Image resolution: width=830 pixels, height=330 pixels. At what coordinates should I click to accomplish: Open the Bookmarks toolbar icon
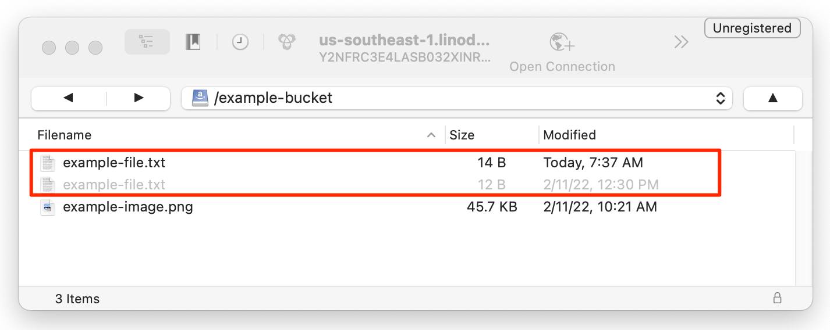tap(193, 42)
